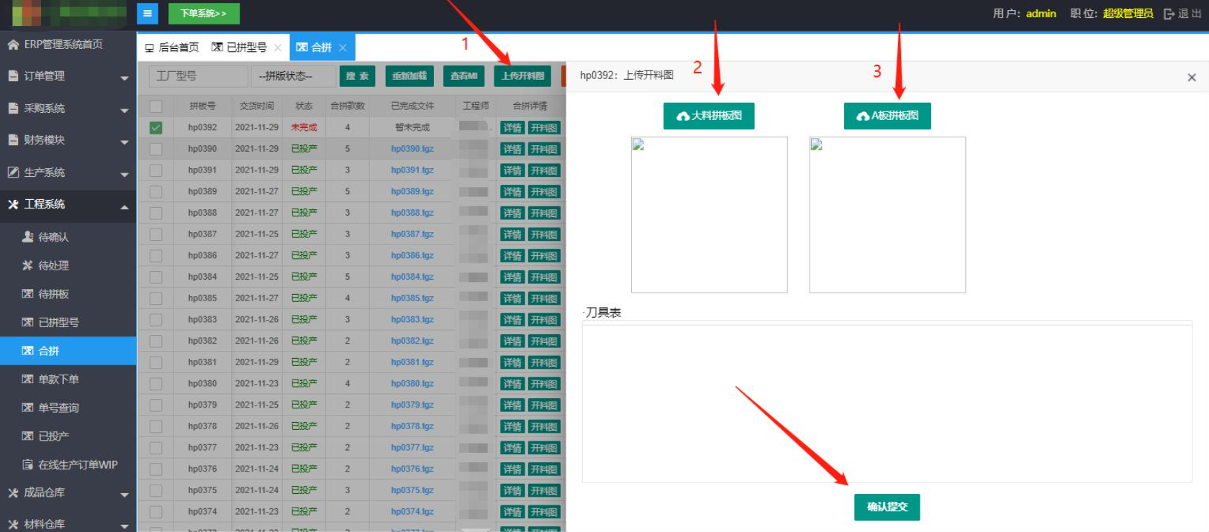Click the logout icon beside 退出
Viewport: 1209px width, 532px height.
[x=1169, y=14]
